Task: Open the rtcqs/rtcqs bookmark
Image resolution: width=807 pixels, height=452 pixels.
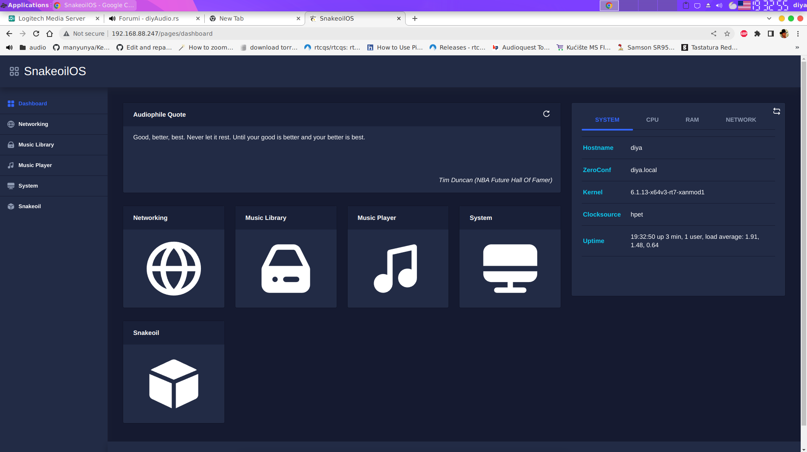Action: tap(332, 47)
